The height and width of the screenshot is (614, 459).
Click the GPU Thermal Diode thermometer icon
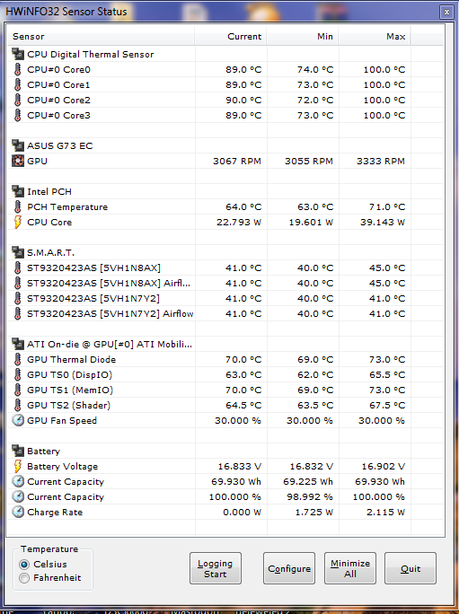point(18,359)
